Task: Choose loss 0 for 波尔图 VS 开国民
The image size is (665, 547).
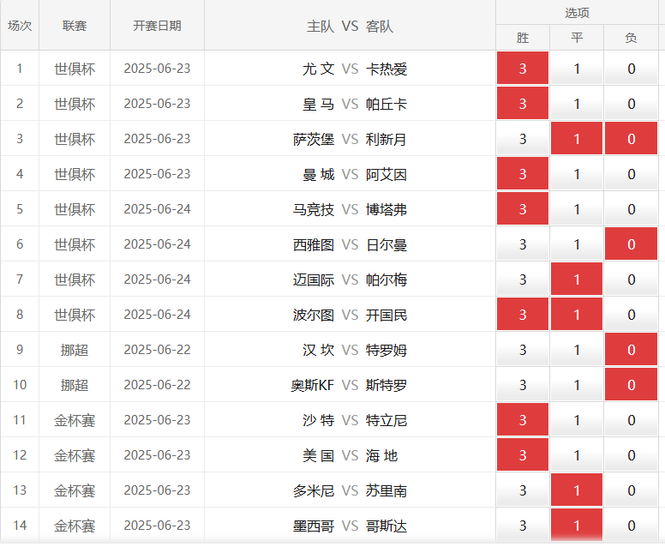Action: [x=631, y=315]
